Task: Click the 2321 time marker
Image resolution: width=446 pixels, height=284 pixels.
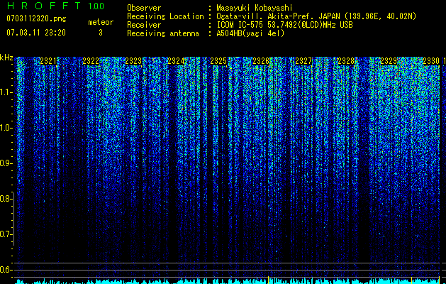Action: pyautogui.click(x=48, y=61)
